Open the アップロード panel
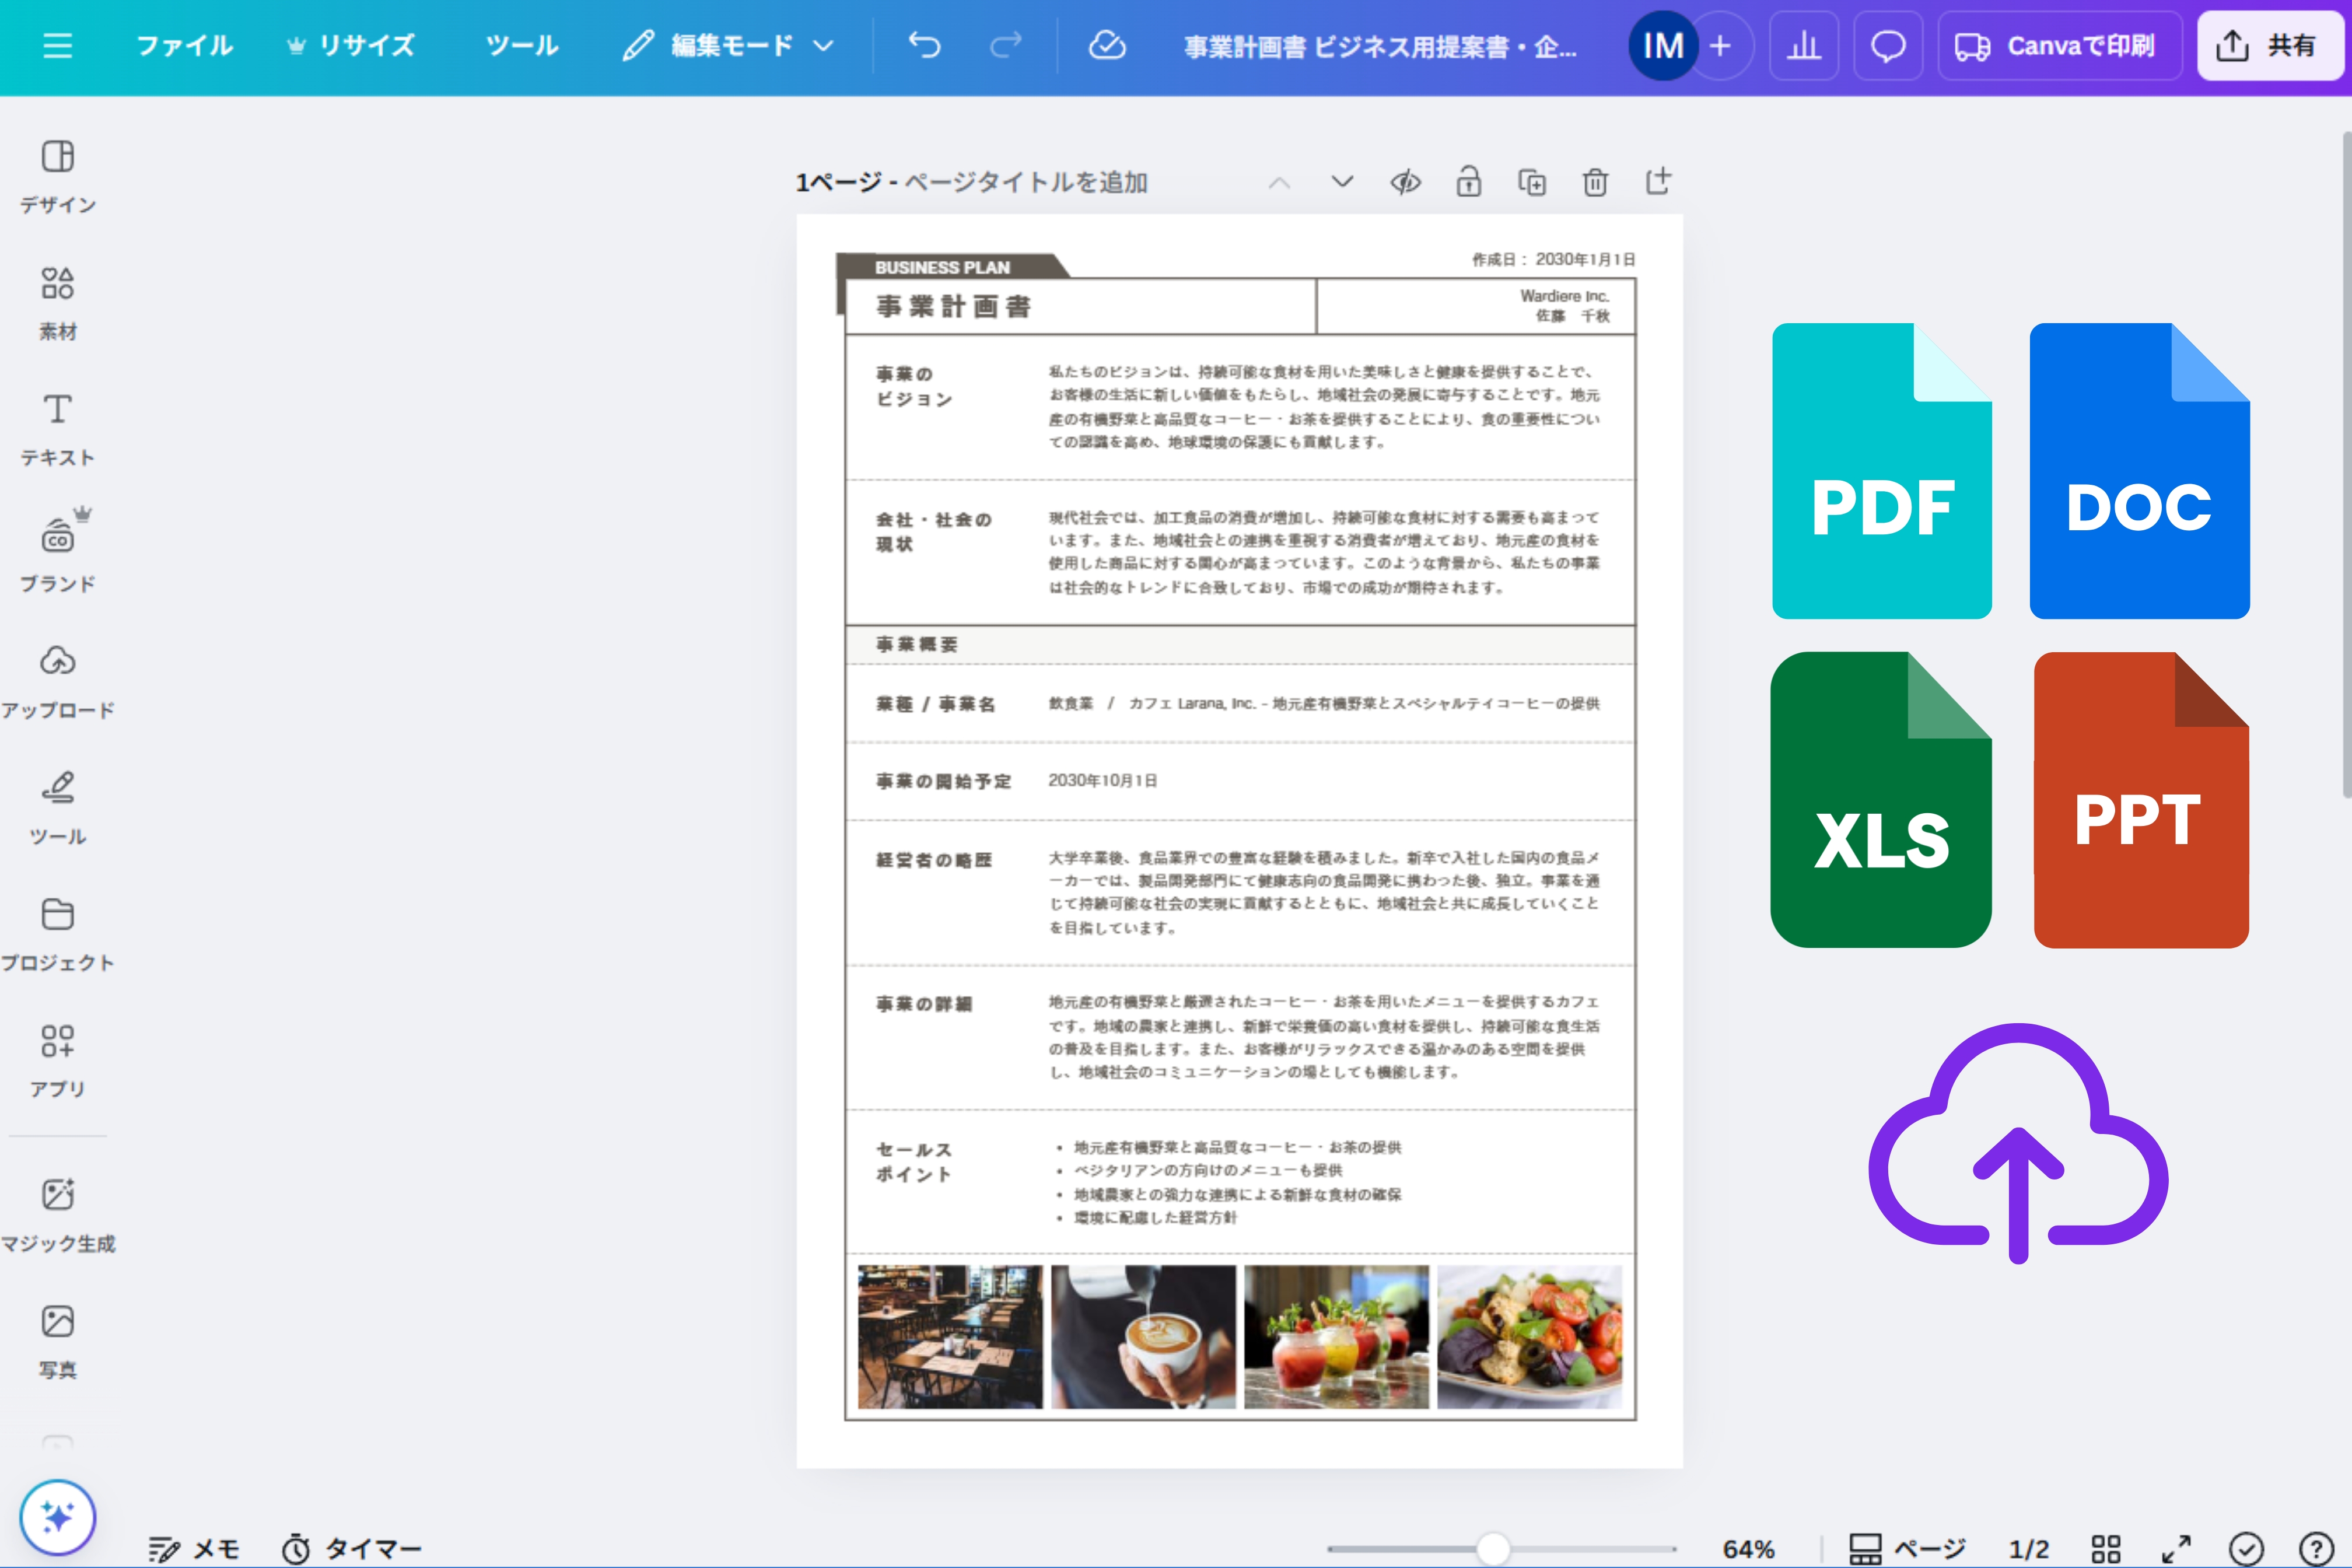This screenshot has height=1568, width=2352. click(58, 682)
